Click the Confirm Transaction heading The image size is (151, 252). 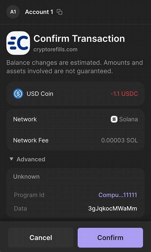pos(79,39)
